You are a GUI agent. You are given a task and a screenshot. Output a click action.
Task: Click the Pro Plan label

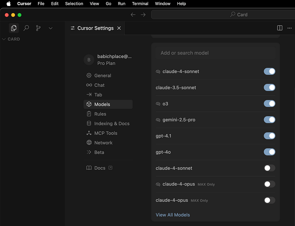(106, 63)
